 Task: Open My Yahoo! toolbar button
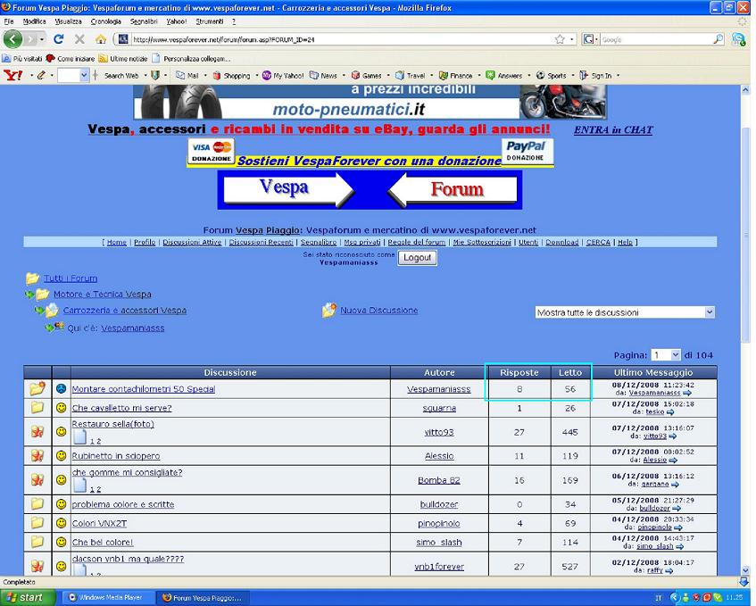[283, 75]
